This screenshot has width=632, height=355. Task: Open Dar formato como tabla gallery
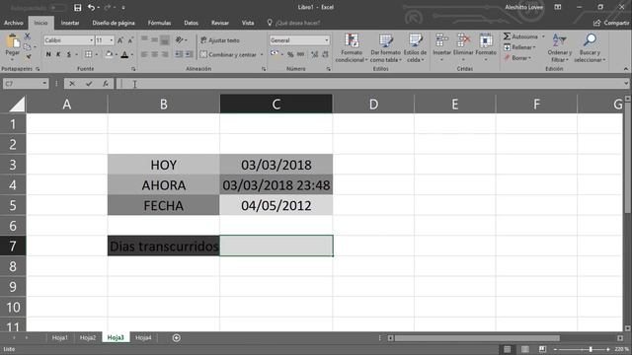click(386, 48)
